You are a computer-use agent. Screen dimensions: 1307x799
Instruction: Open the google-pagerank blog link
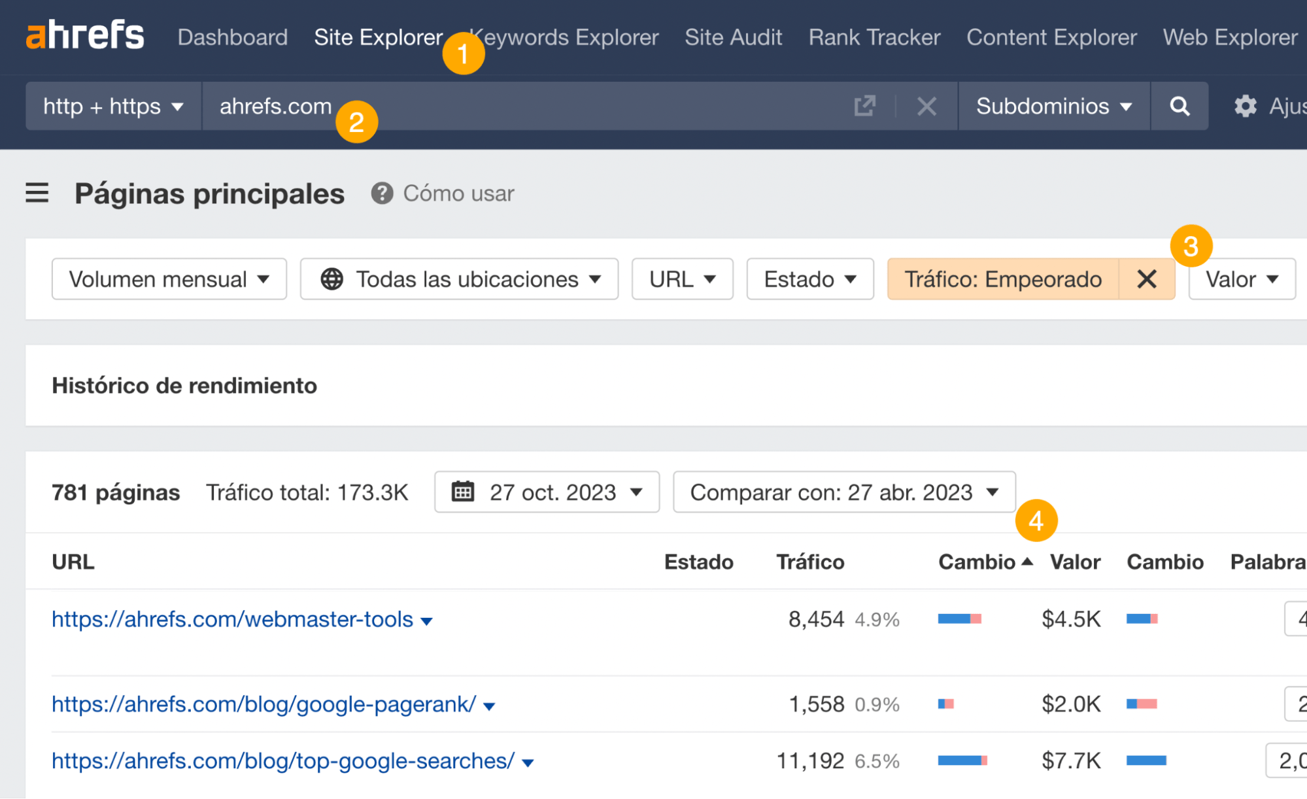263,704
